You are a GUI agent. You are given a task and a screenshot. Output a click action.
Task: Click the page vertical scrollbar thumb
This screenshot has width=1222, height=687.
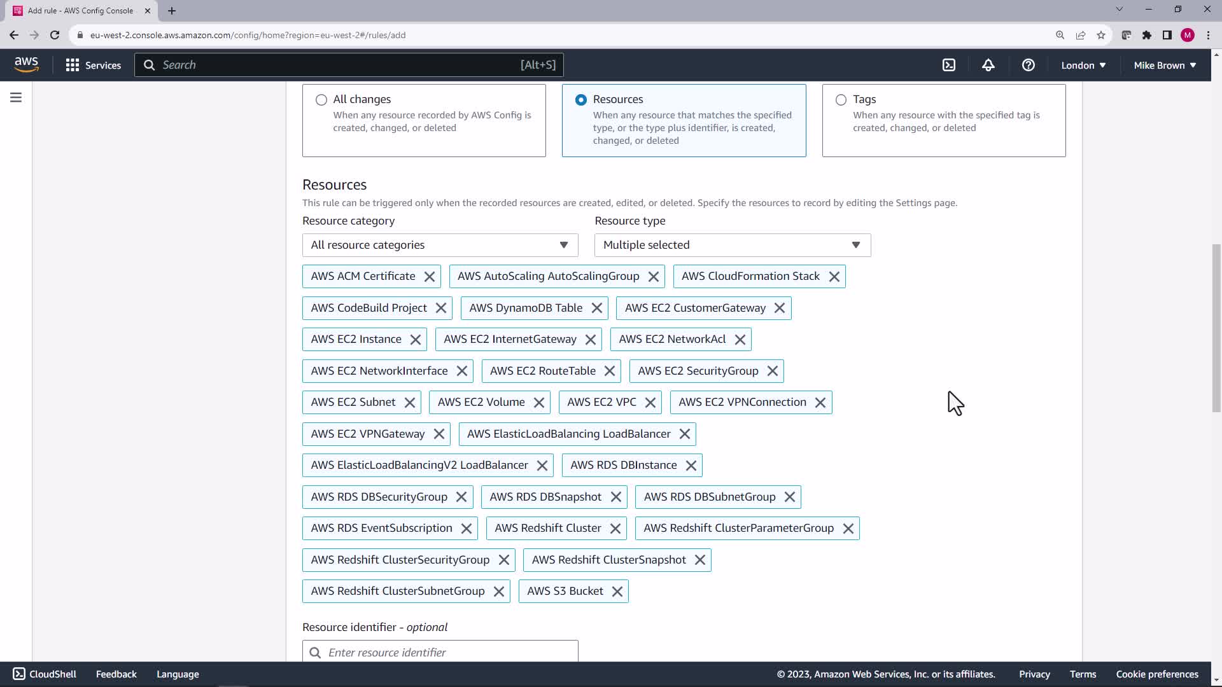pos(1216,328)
